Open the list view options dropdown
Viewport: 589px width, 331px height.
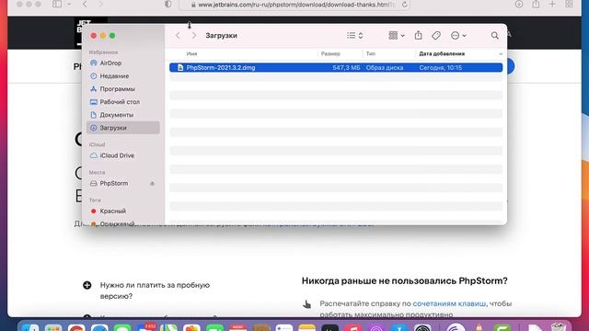tap(354, 36)
